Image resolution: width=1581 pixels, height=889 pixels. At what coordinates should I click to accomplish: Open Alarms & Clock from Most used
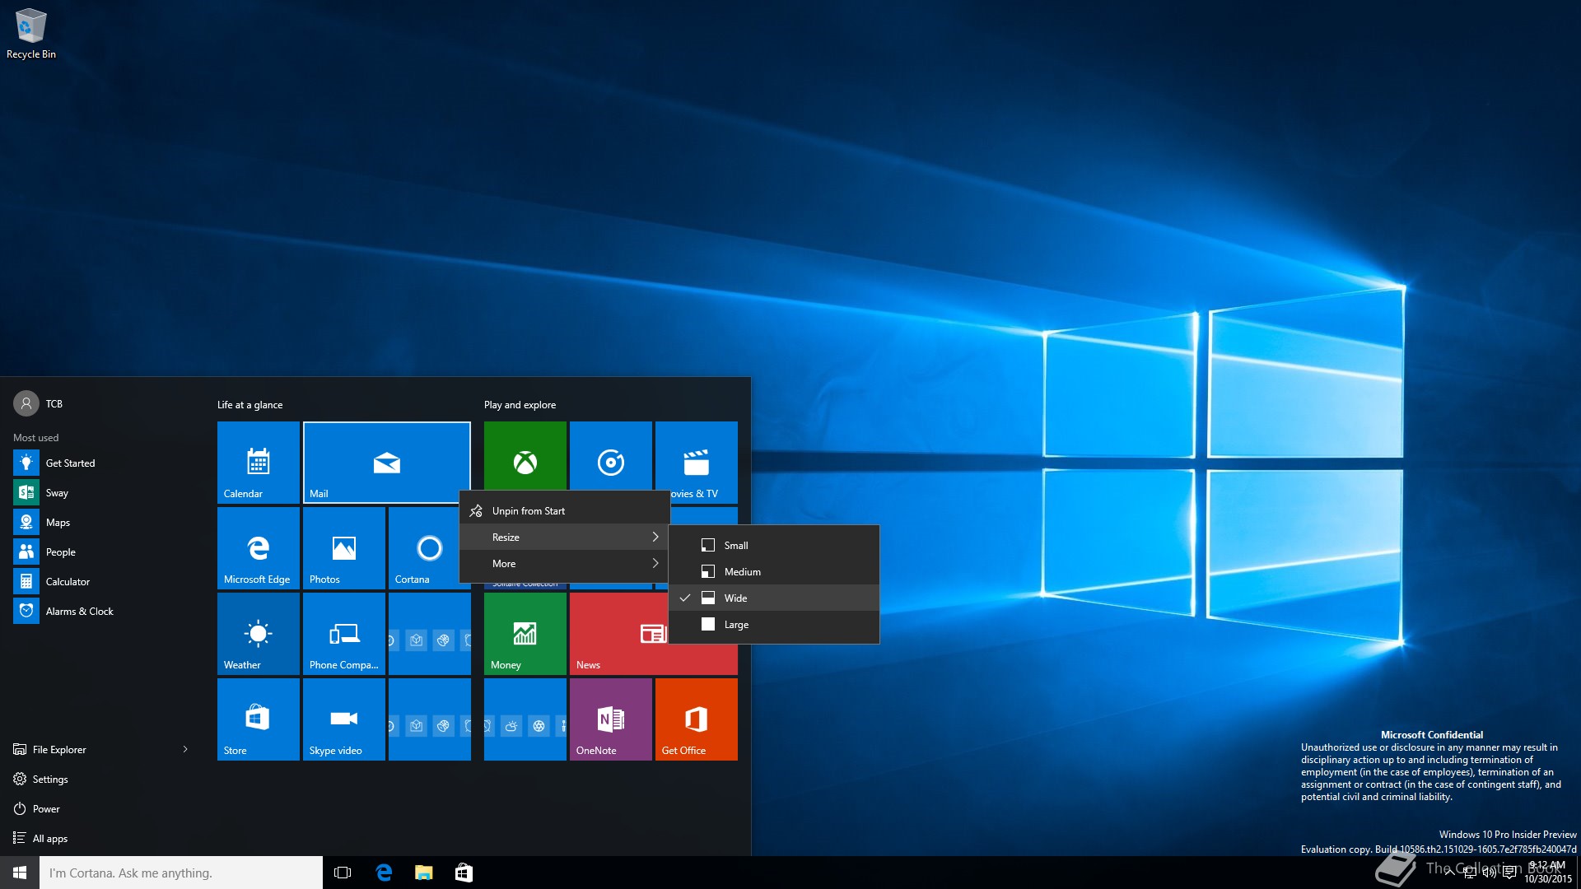102,611
